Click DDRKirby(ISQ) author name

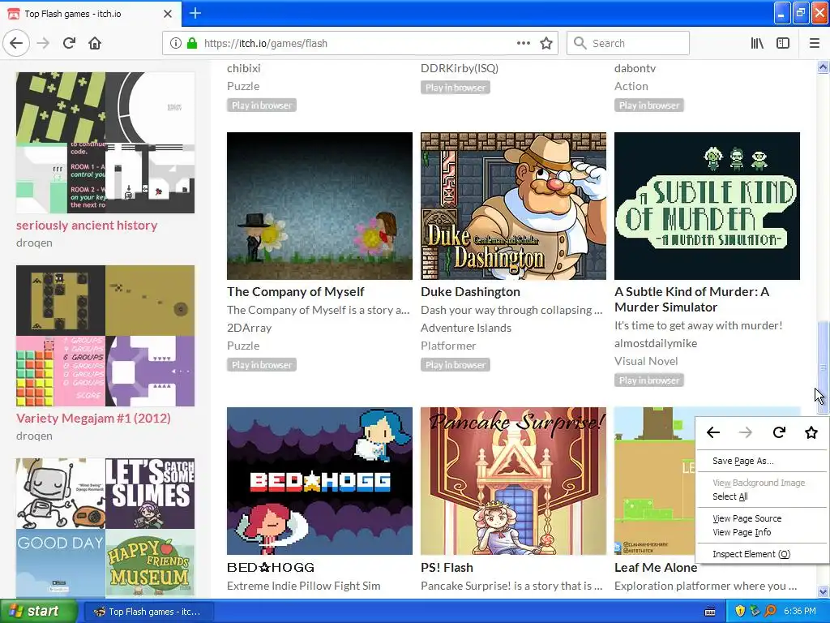coord(460,68)
